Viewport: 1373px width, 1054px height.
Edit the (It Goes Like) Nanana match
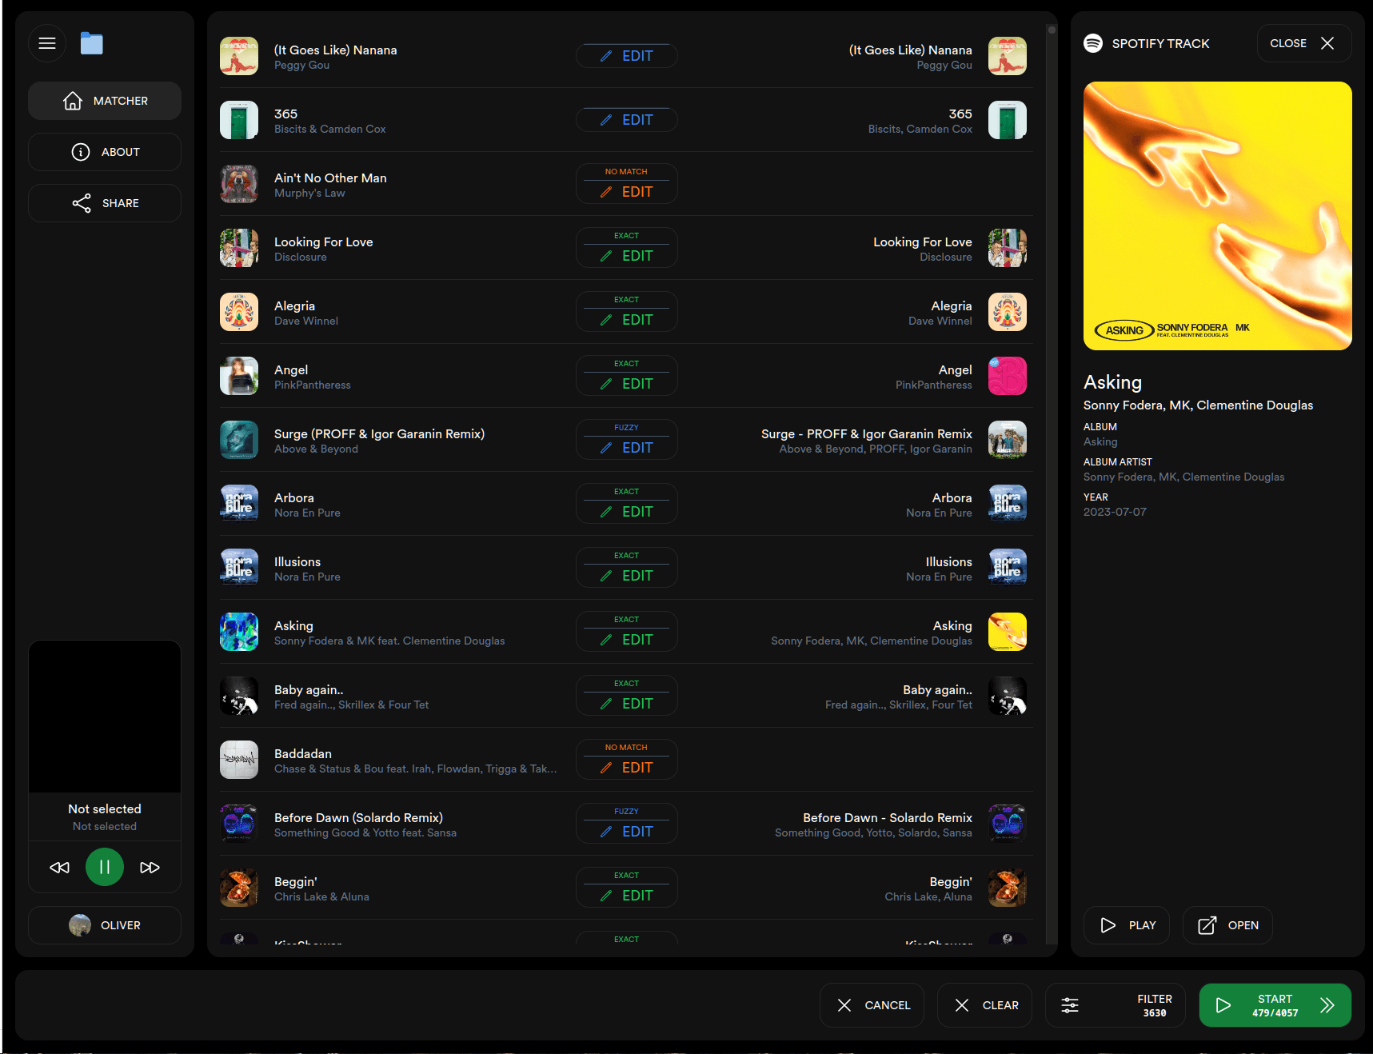click(x=627, y=56)
